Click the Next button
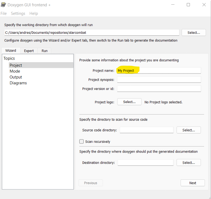Image resolution: width=211 pixels, height=199 pixels. (x=193, y=183)
